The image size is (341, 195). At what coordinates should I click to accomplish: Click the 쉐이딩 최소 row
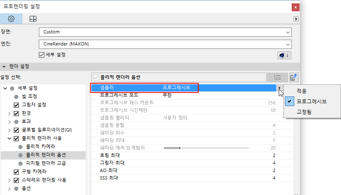point(192,133)
